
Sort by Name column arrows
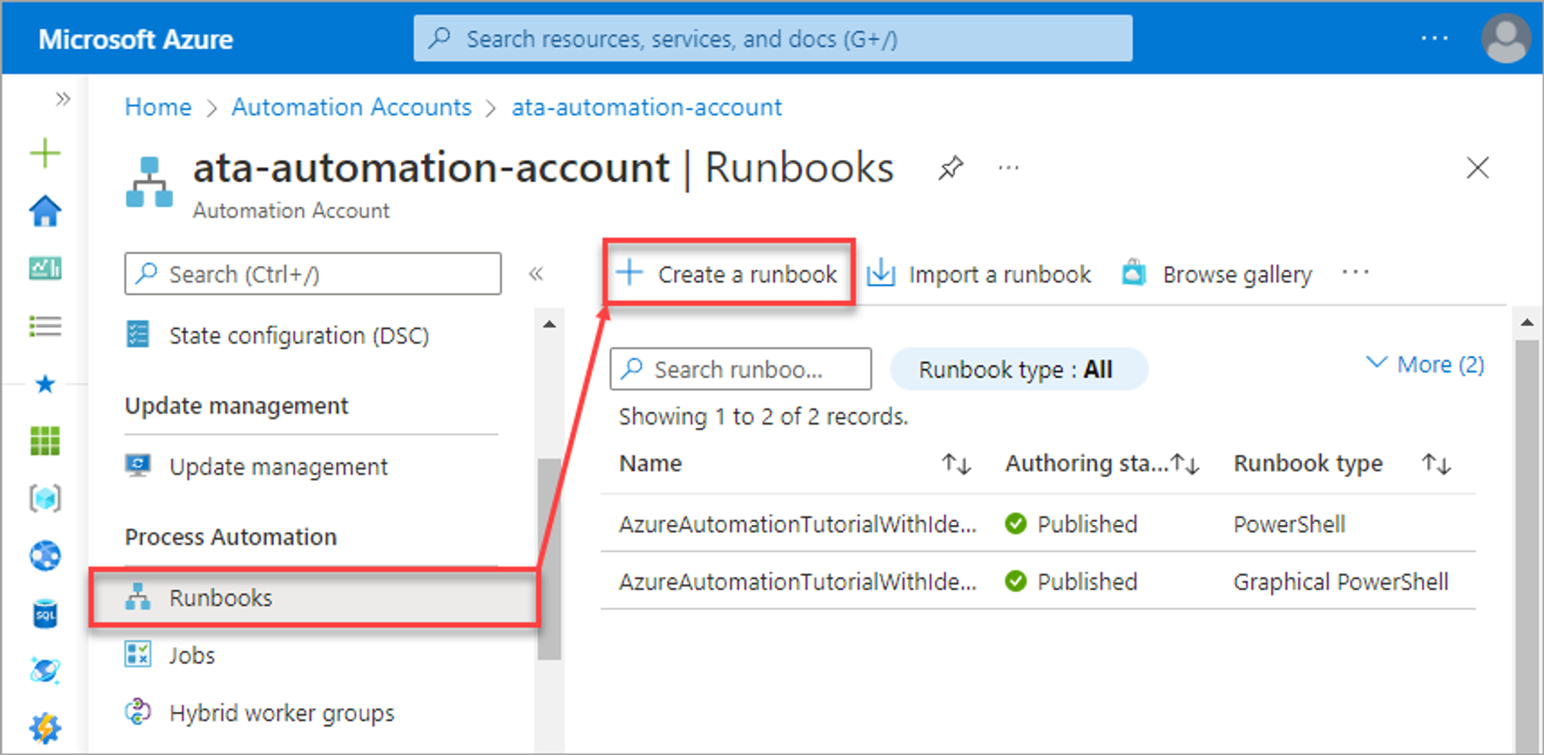956,464
